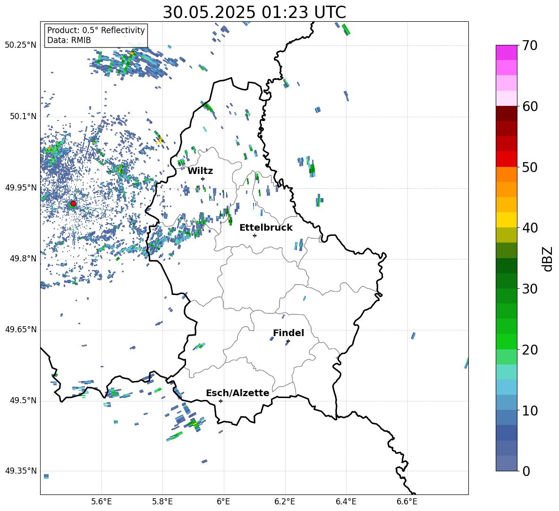Click the 5.8°E longitude label
559x511 pixels.
coord(162,502)
